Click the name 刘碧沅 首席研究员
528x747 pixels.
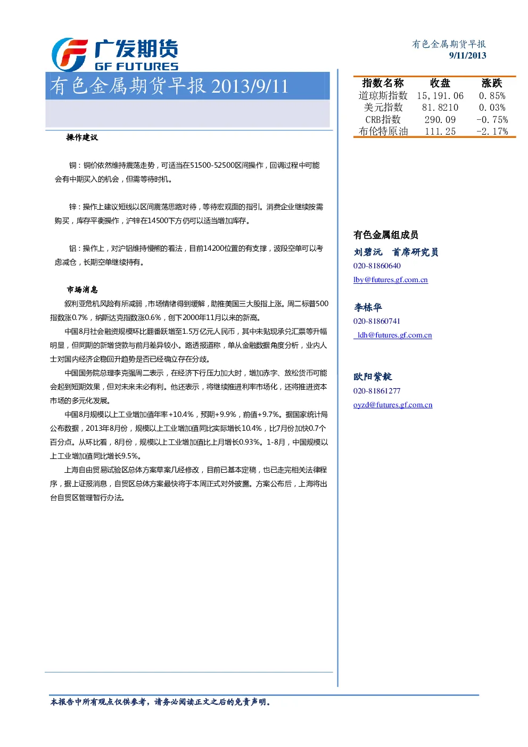tap(396, 252)
